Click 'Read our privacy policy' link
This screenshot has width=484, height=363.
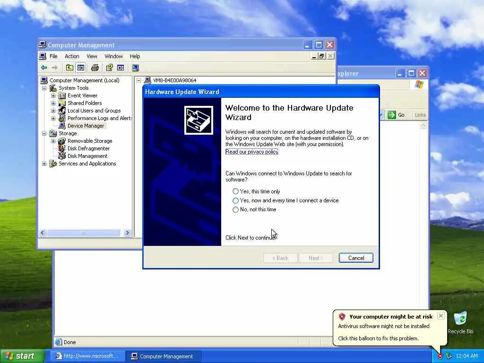coord(251,152)
